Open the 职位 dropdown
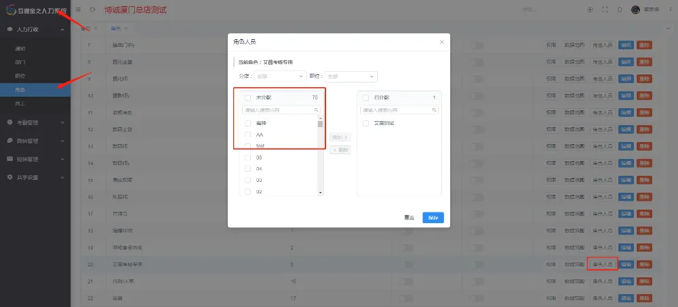Image resolution: width=678 pixels, height=307 pixels. click(351, 76)
